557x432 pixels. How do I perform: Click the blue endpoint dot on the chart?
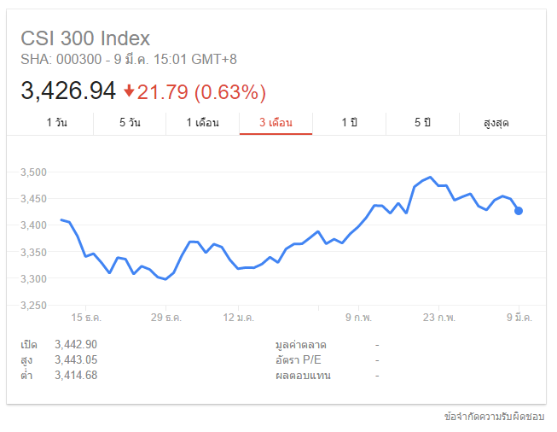tap(519, 211)
